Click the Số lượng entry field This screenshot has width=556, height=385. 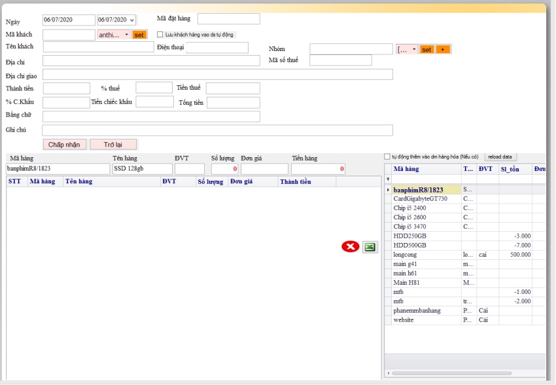pyautogui.click(x=225, y=169)
